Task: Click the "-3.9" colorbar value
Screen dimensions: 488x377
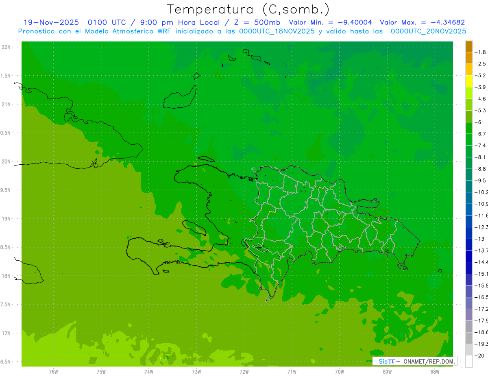Action: pyautogui.click(x=481, y=87)
